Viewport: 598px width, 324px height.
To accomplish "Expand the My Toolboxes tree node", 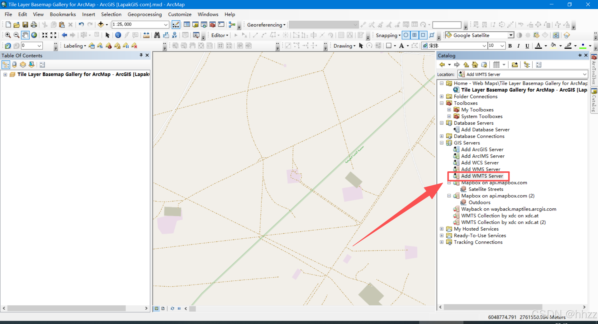I will (449, 110).
